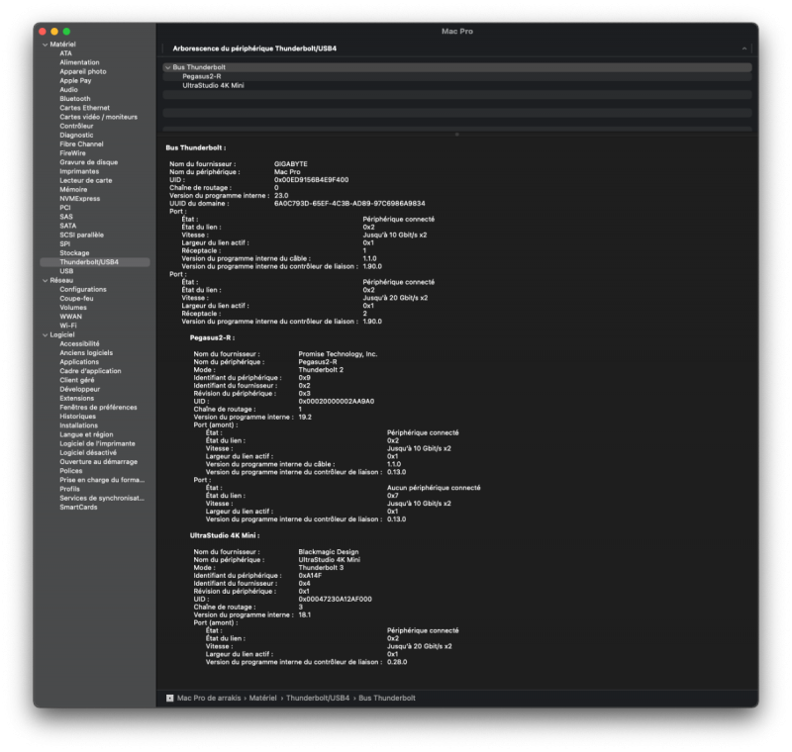Open Historiques in the sidebar

coord(77,417)
